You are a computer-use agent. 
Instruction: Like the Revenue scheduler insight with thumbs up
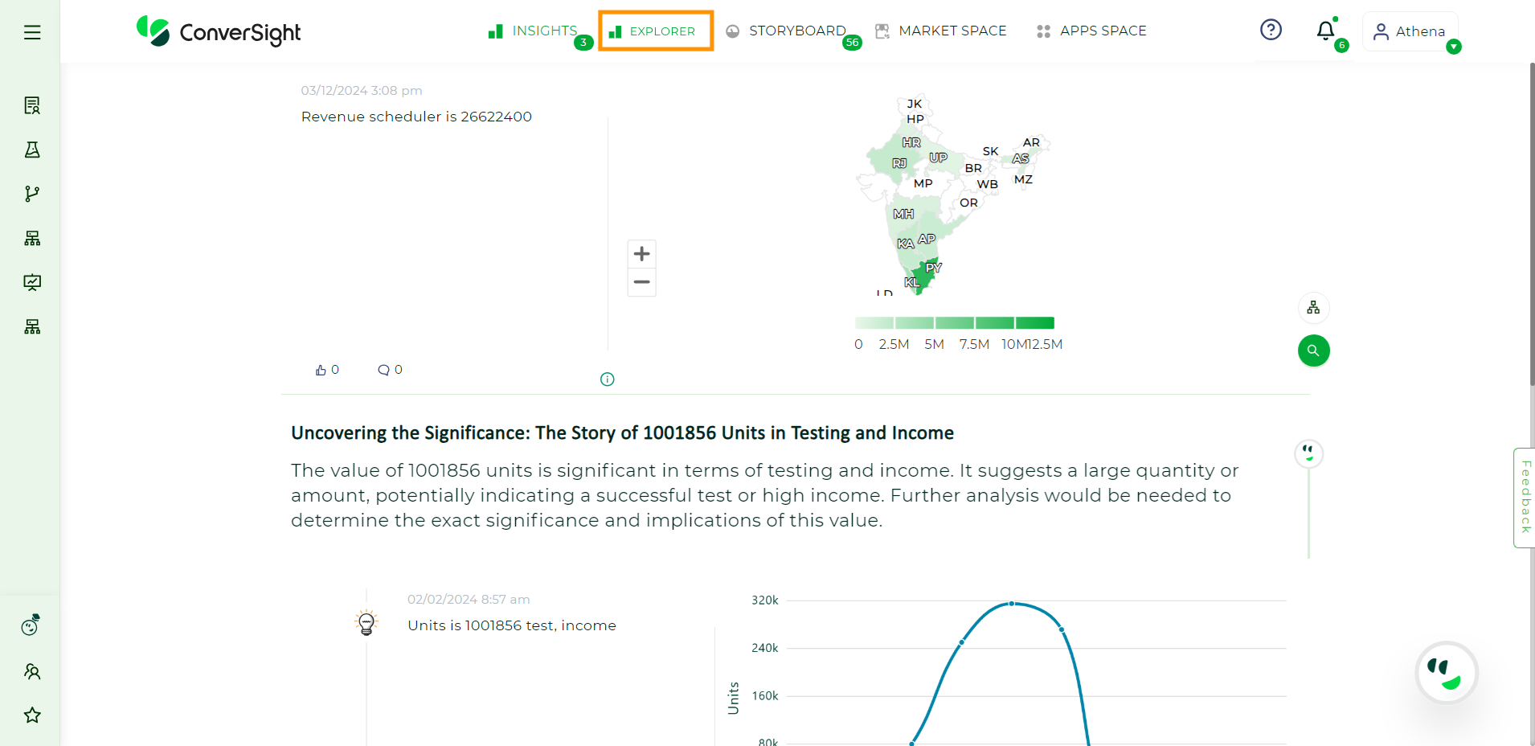coord(320,369)
